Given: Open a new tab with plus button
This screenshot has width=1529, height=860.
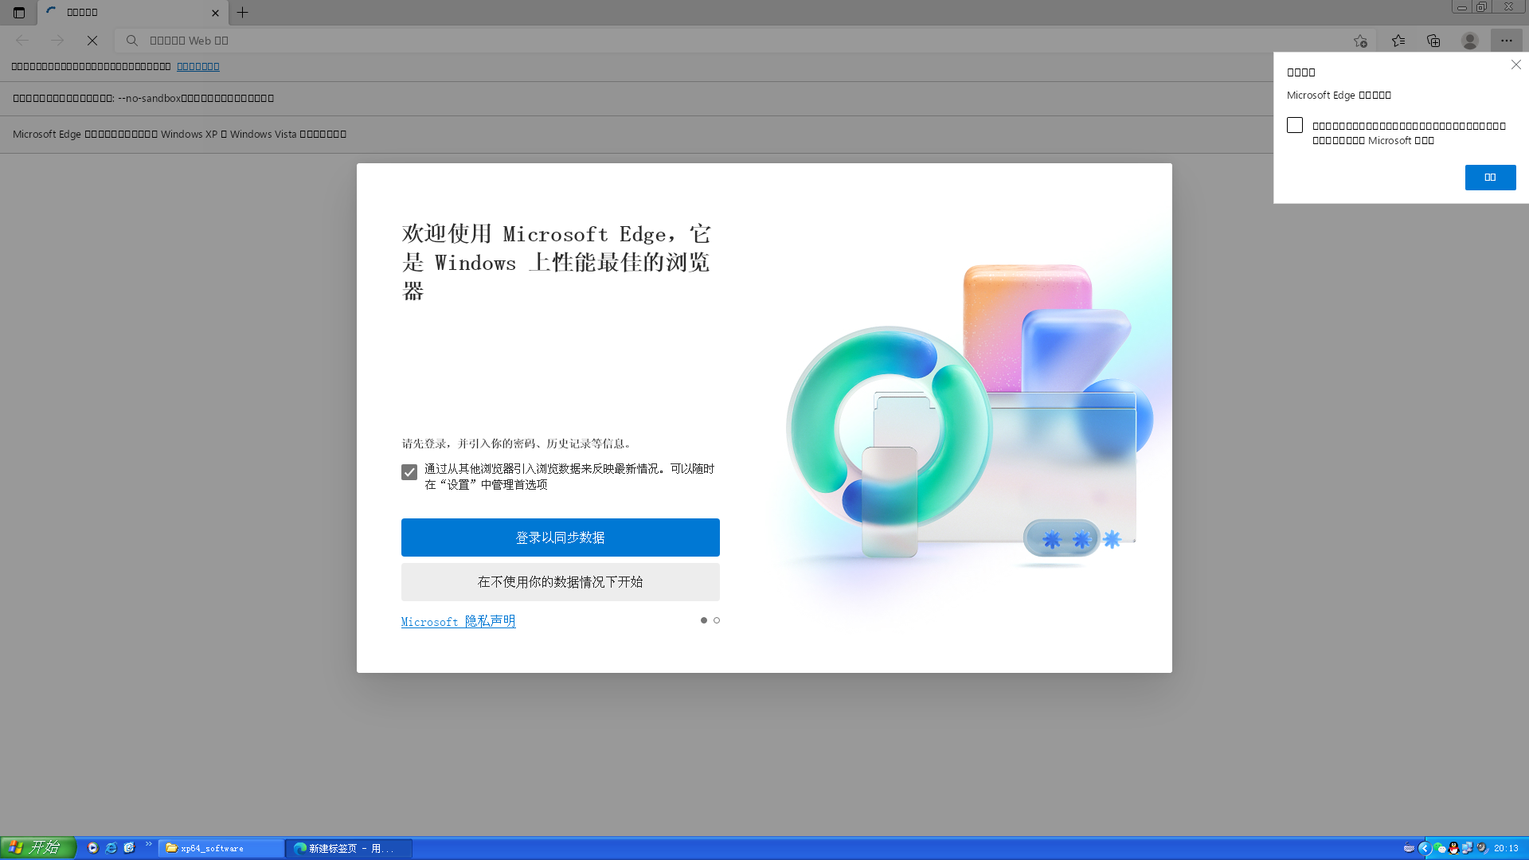Looking at the screenshot, I should [x=243, y=13].
